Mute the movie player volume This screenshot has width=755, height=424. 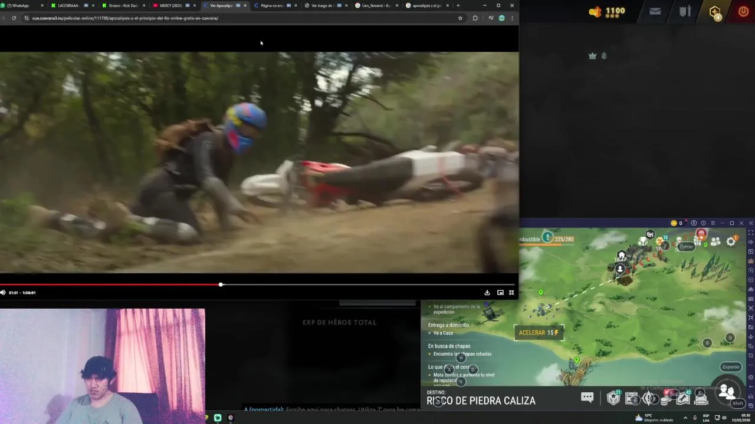click(3, 293)
